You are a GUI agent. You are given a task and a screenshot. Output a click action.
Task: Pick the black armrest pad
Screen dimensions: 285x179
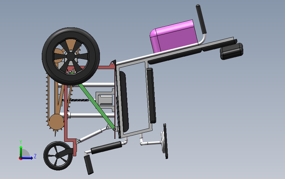[x=152, y=95]
